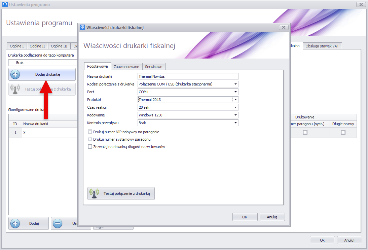Viewport: 368px width, 250px height.
Task: Open the Obsługa stawek VAT tab
Action: [x=322, y=46]
